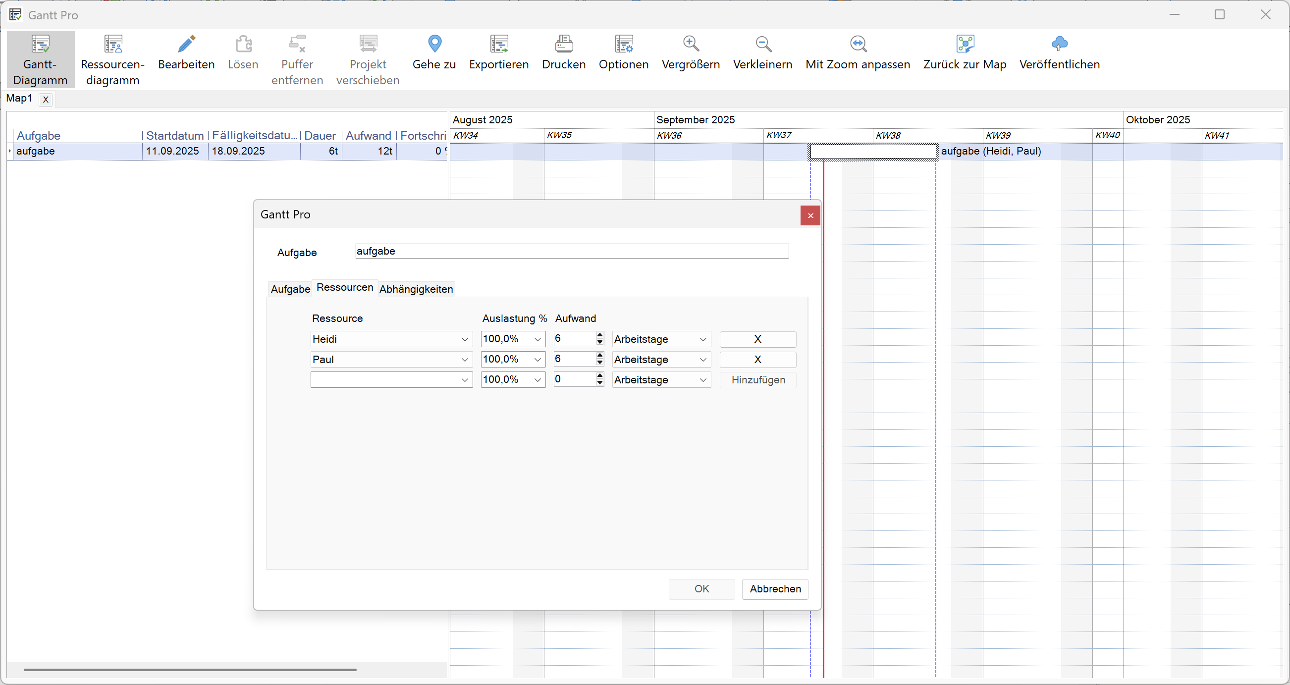The height and width of the screenshot is (685, 1290).
Task: Switch to the Aufgabe tab in dialog
Action: pos(290,289)
